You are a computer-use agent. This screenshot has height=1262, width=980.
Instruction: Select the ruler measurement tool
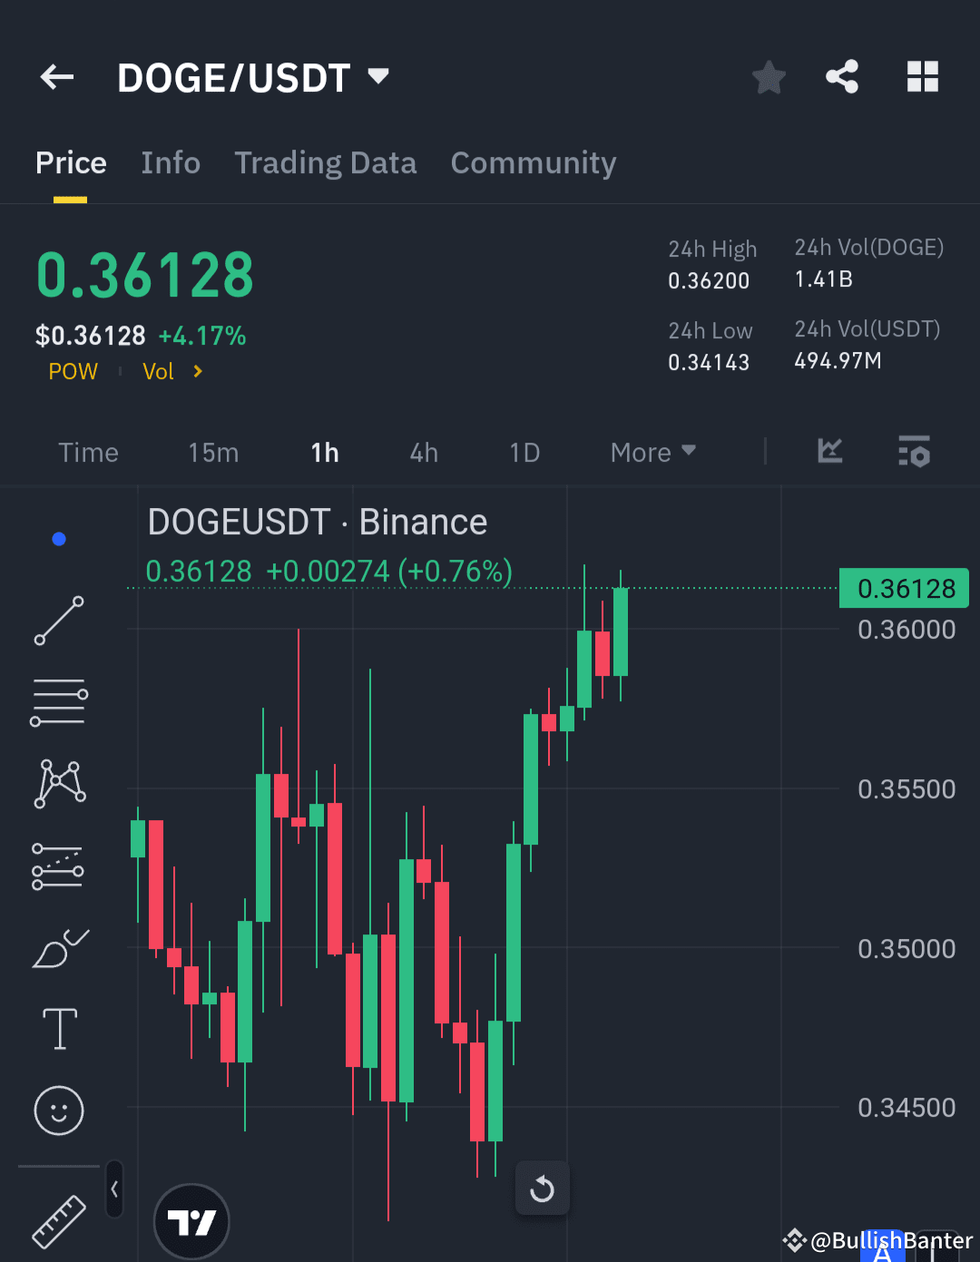[58, 1220]
